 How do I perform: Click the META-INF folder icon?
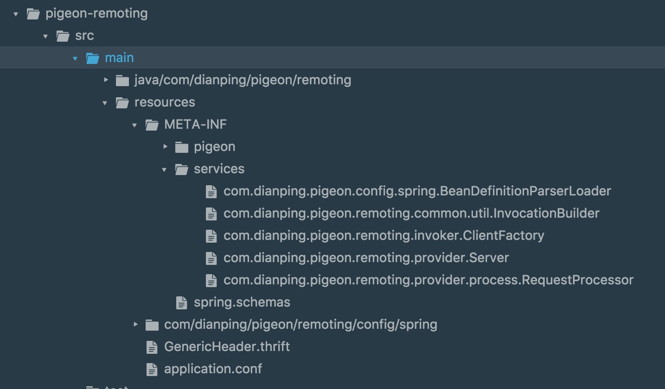[x=152, y=125]
